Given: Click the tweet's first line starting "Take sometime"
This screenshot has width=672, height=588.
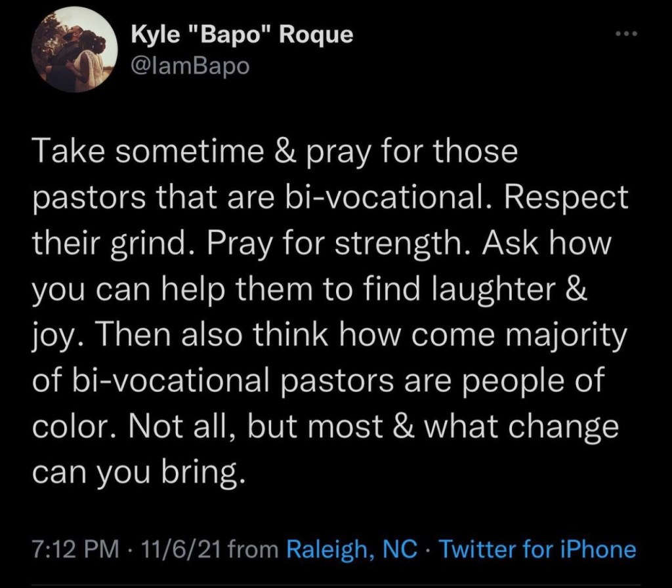Looking at the screenshot, I should [276, 153].
